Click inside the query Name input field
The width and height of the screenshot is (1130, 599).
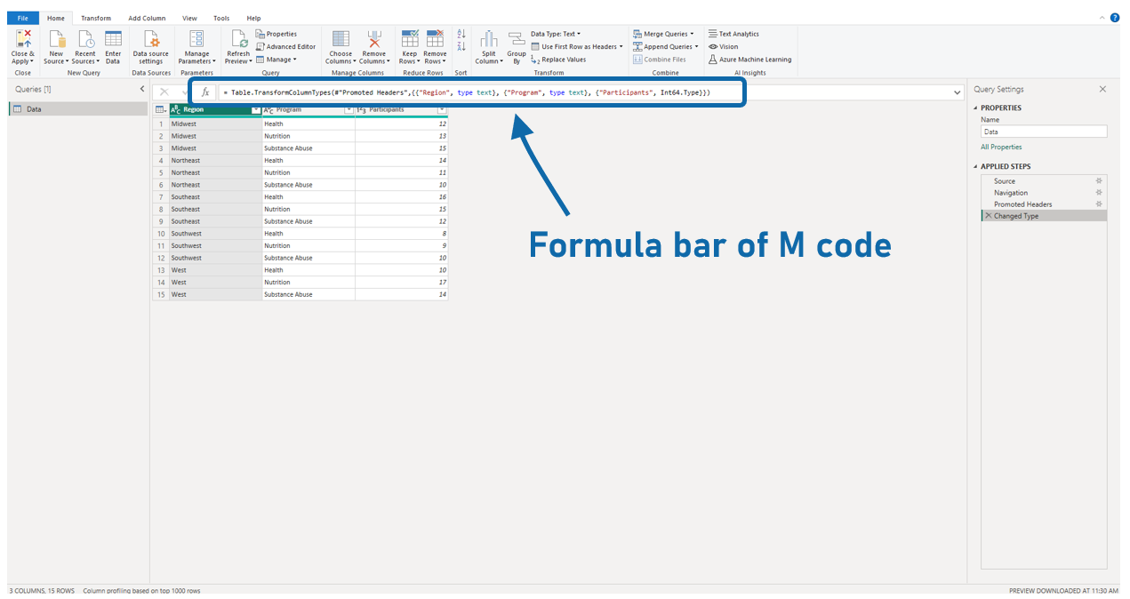click(1043, 132)
